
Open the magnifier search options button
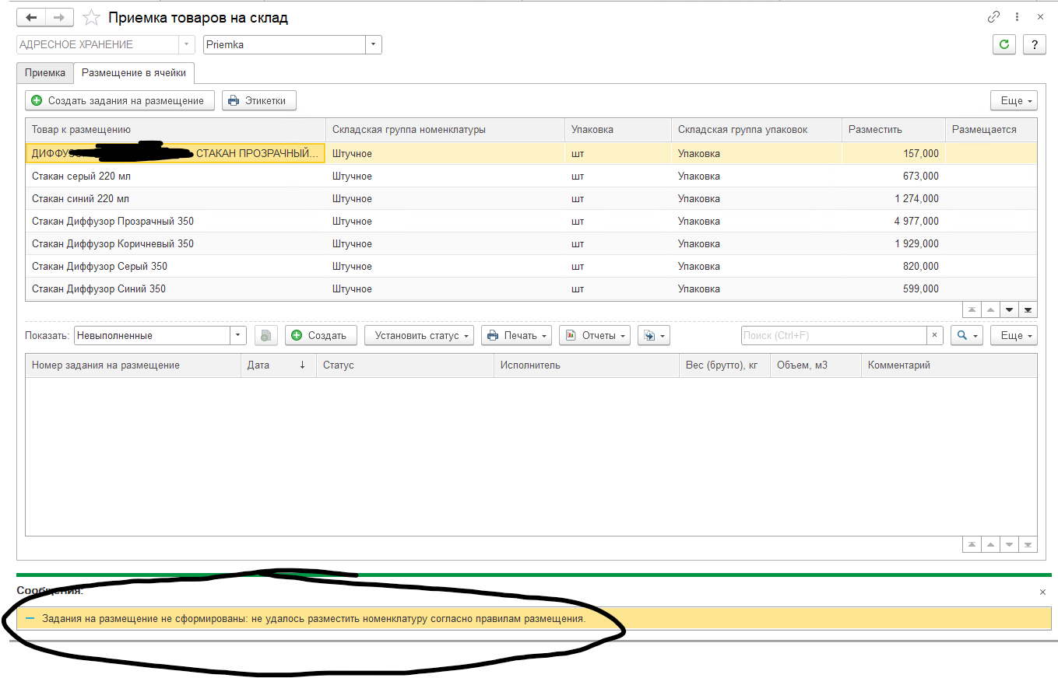(x=966, y=335)
